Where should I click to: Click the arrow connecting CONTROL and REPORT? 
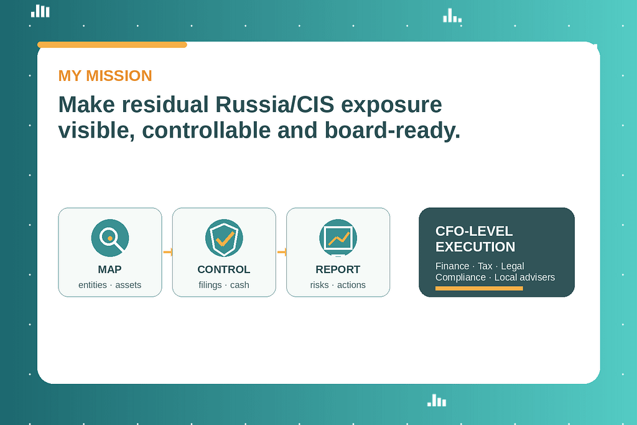281,252
